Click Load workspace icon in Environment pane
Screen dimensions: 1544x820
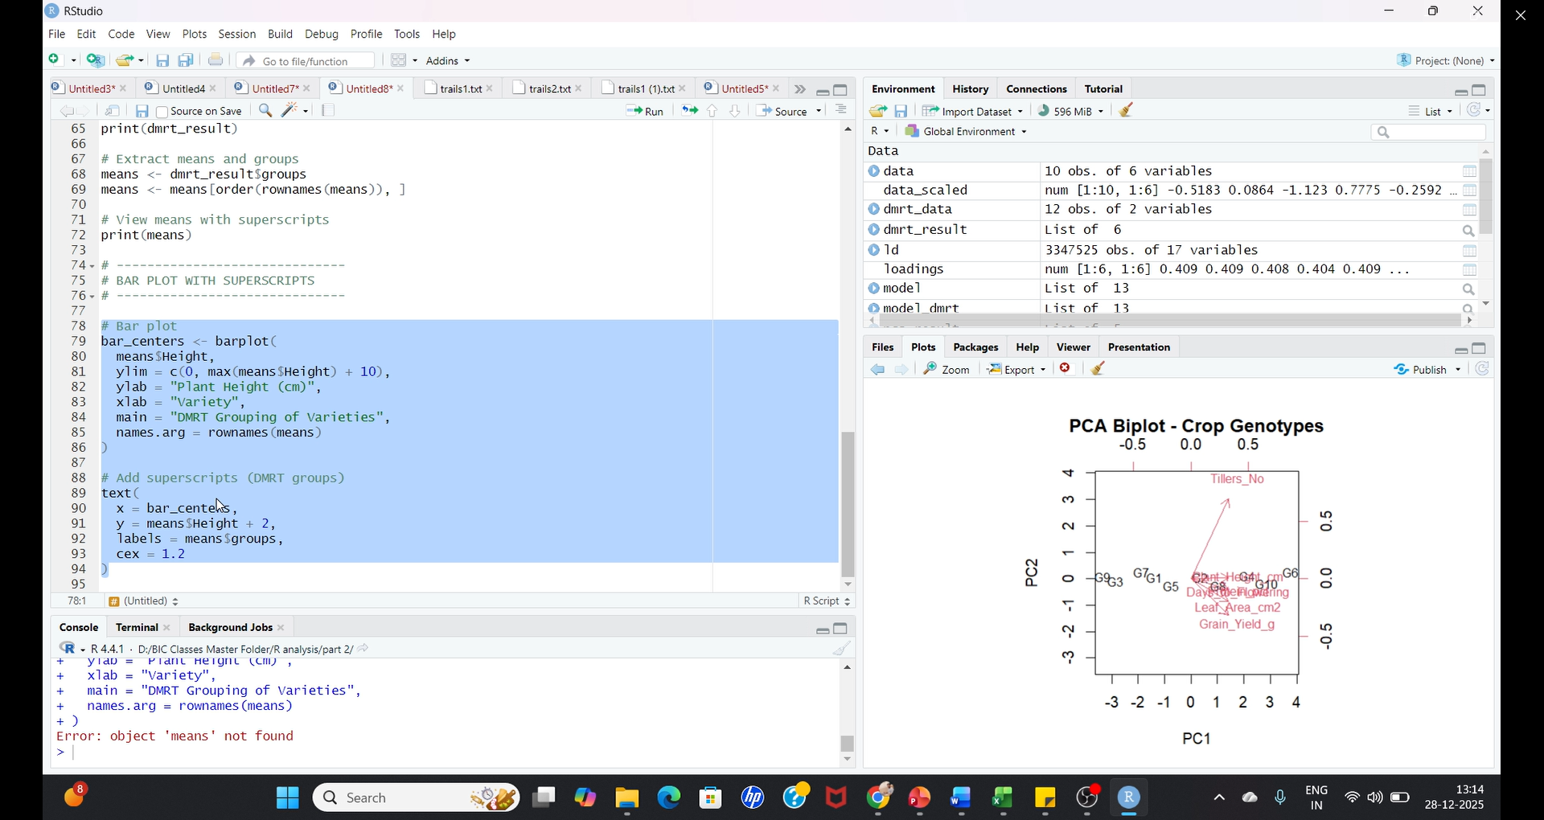click(x=878, y=111)
